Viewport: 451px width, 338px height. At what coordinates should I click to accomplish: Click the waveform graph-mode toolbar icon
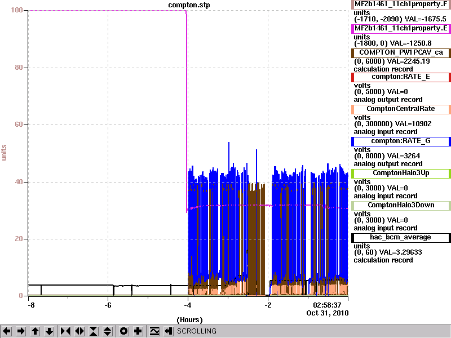pyautogui.click(x=154, y=331)
